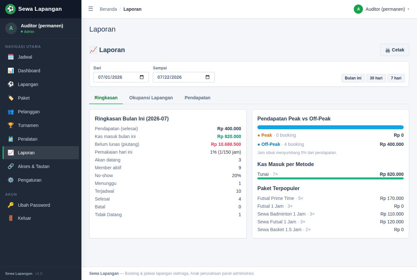Open the Akses & Tautan link icon
417x280 pixels.
click(x=11, y=166)
